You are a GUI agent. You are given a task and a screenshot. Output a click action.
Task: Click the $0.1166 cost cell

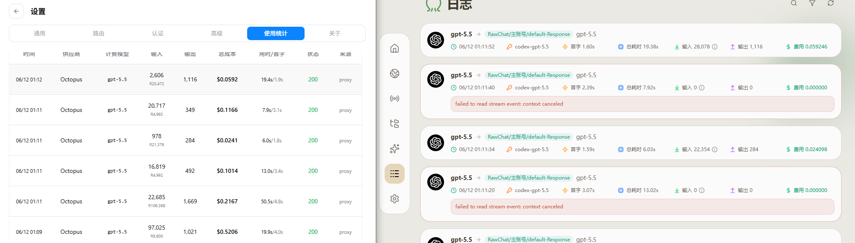tap(227, 110)
